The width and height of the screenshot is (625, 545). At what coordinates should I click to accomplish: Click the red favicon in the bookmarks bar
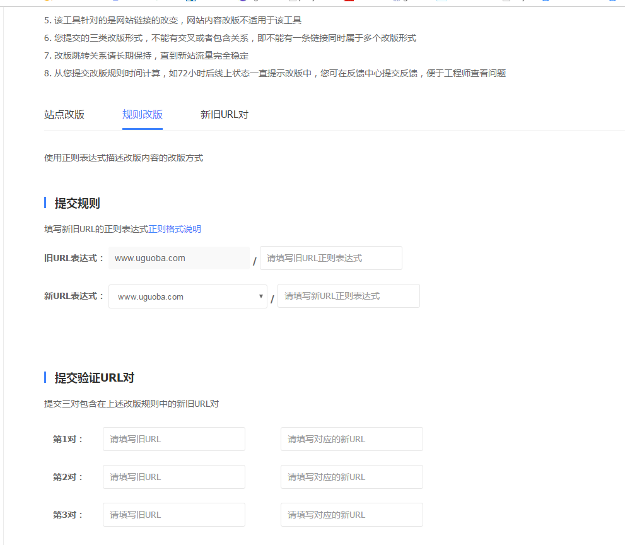tap(348, 3)
